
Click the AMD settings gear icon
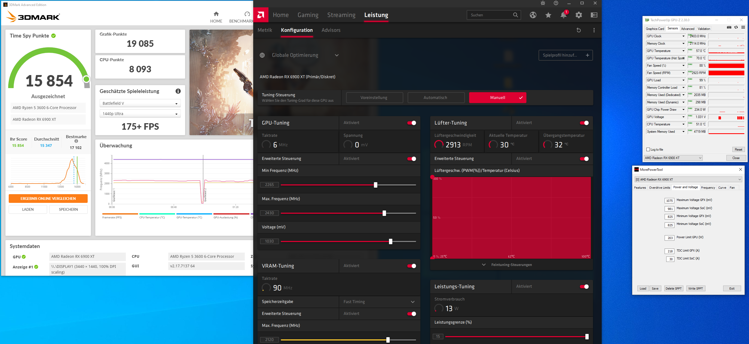(x=579, y=15)
